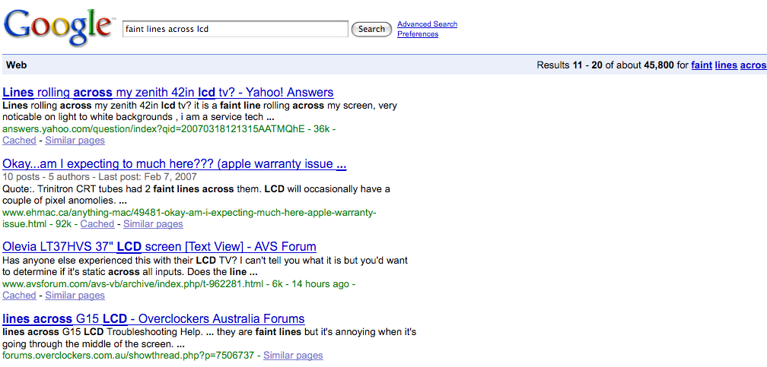
Task: Open 'lines across G15 LCD' Overclockers Australia result
Action: (x=154, y=319)
